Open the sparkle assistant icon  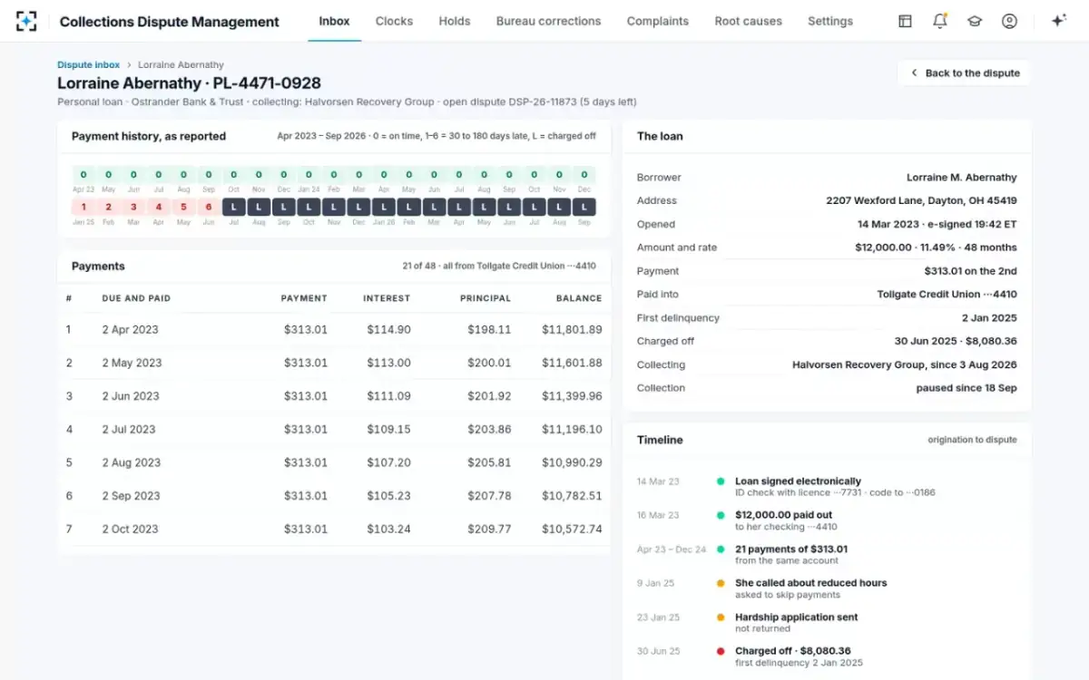[x=1058, y=21]
